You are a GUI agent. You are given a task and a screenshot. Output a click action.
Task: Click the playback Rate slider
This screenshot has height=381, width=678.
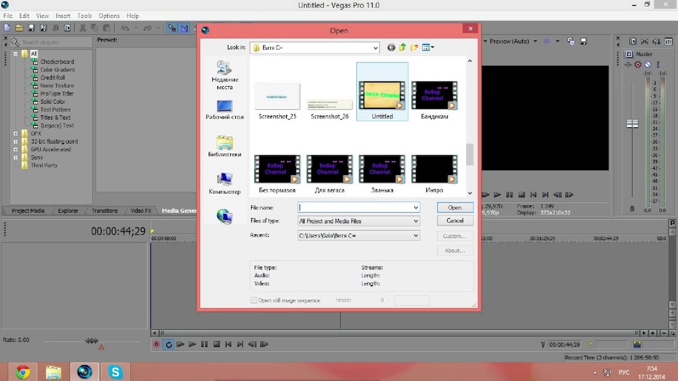(x=92, y=341)
